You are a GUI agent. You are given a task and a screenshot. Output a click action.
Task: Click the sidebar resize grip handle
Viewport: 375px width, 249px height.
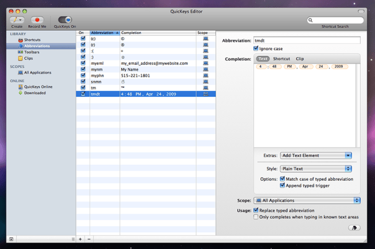(x=73, y=239)
